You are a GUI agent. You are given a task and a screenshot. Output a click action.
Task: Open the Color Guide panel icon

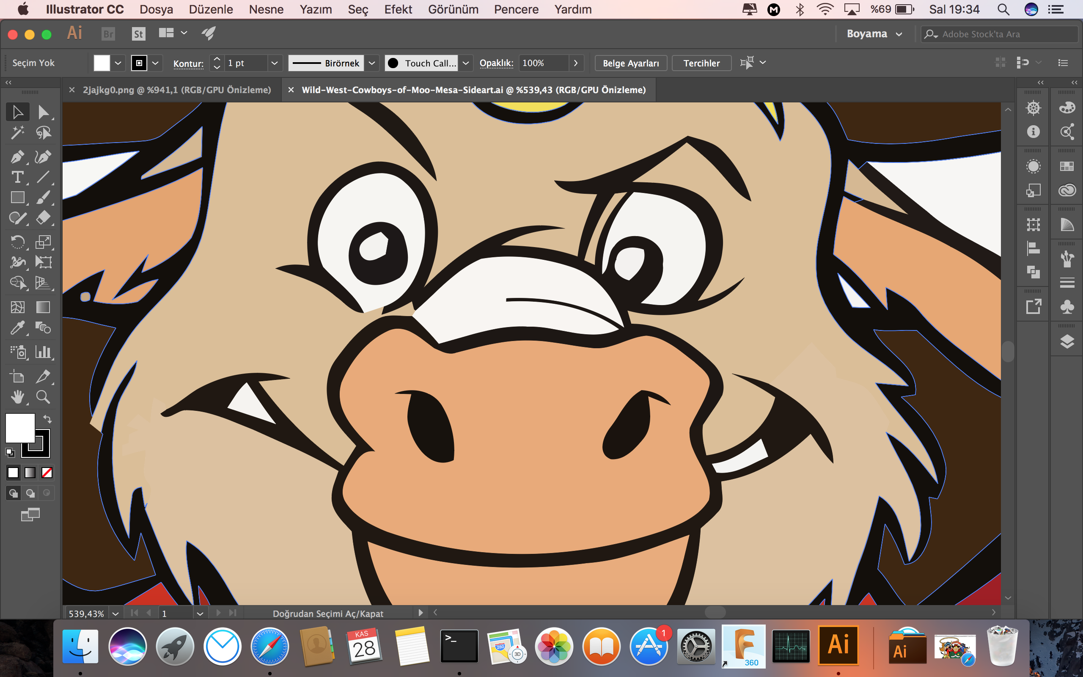[x=1067, y=225]
